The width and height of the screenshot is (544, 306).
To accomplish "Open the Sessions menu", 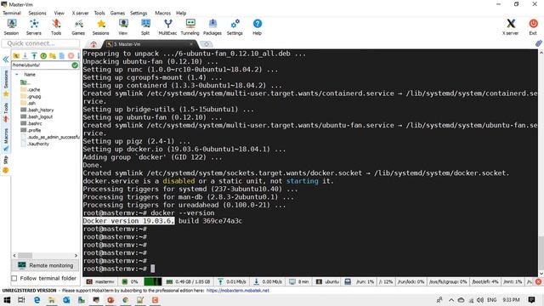I will tap(37, 13).
